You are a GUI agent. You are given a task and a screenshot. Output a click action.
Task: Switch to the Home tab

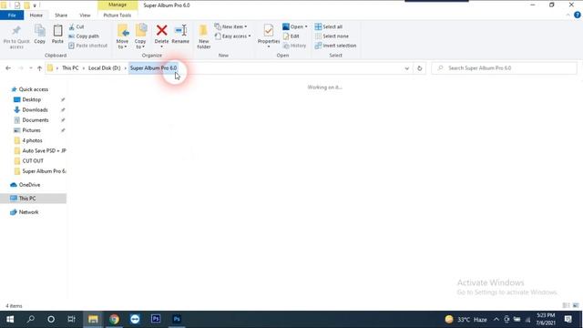(36, 15)
